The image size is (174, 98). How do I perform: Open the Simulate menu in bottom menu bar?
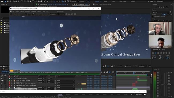tap(32, 97)
